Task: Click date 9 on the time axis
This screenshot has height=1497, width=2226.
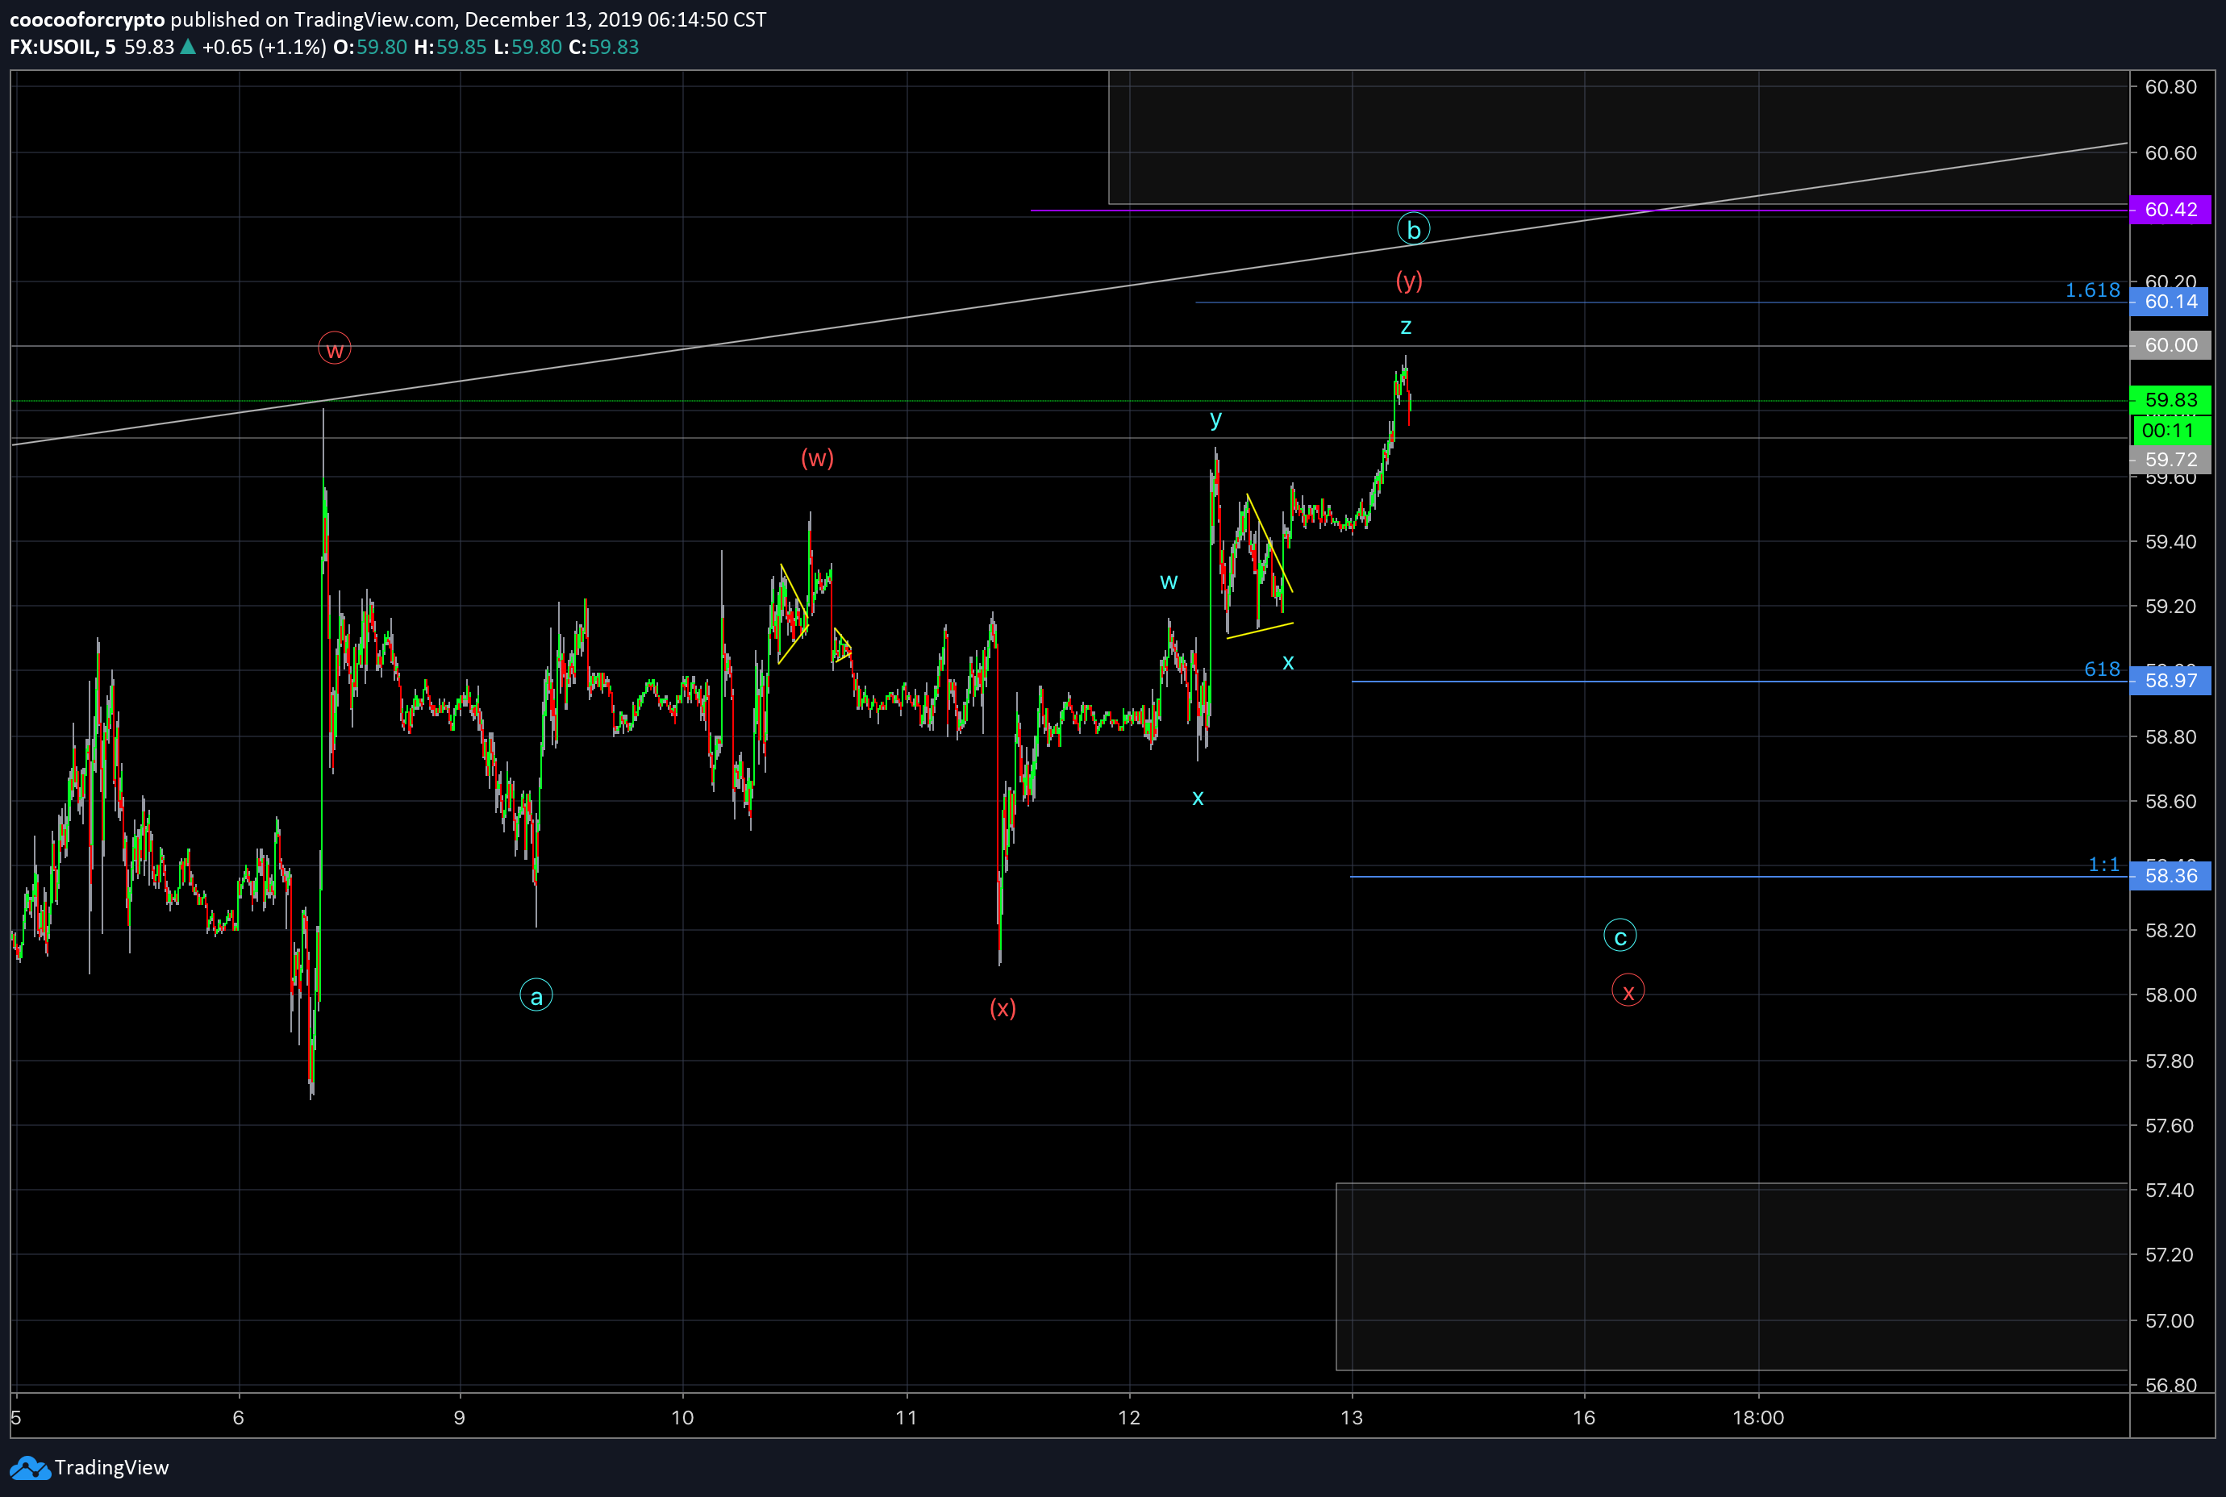Action: coord(460,1417)
